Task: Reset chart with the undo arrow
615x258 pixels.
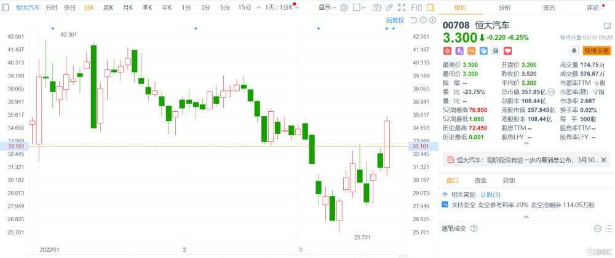Action: [414, 20]
